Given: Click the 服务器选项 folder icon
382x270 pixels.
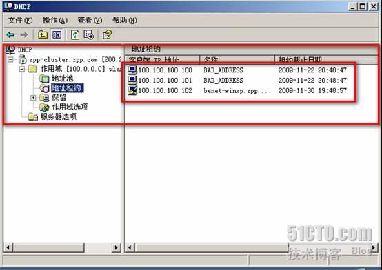Looking at the screenshot, I should (x=32, y=116).
